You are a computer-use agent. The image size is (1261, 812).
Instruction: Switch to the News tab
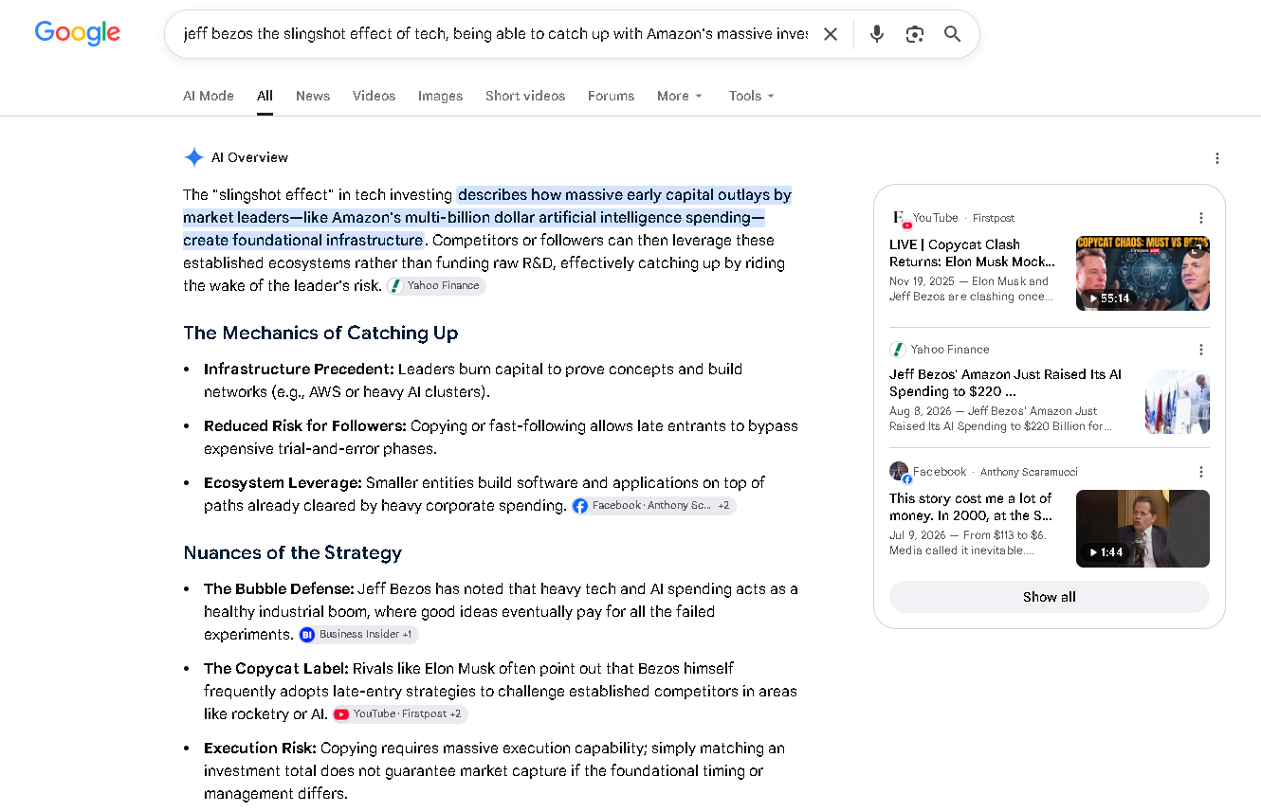pos(313,96)
